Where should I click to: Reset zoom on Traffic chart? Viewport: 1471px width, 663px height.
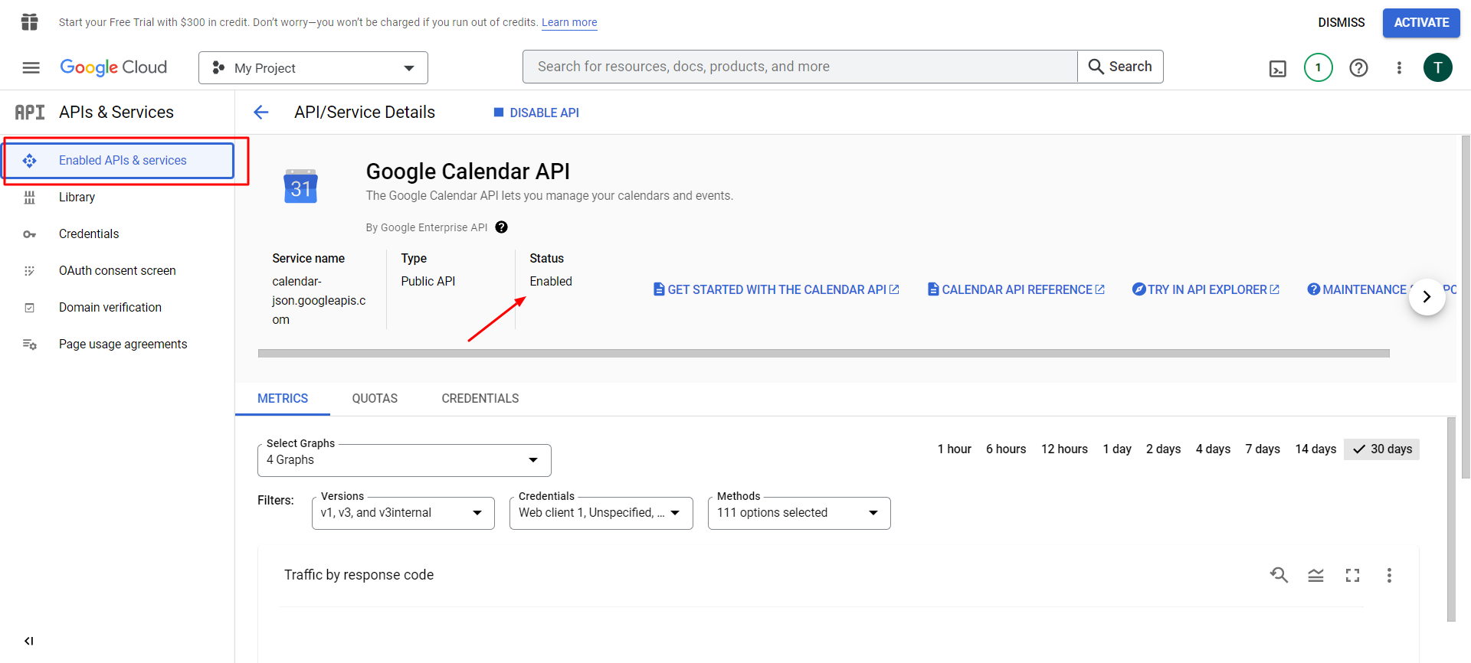click(1279, 575)
